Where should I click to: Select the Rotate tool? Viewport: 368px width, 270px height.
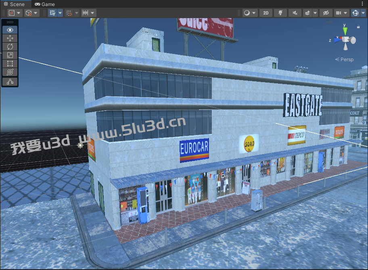[10, 47]
